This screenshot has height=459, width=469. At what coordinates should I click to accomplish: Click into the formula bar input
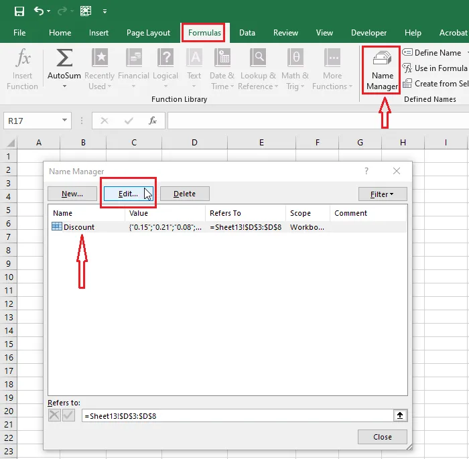(318, 121)
